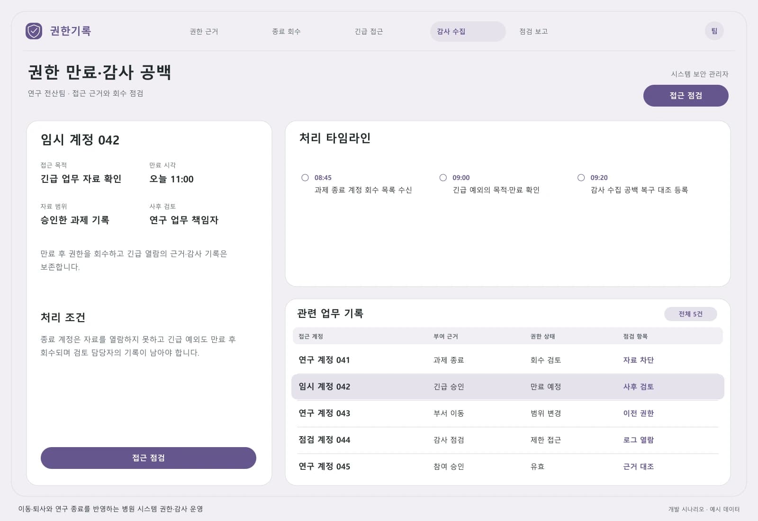Image resolution: width=758 pixels, height=521 pixels.
Task: Open the 이전 권한 link
Action: coord(638,413)
